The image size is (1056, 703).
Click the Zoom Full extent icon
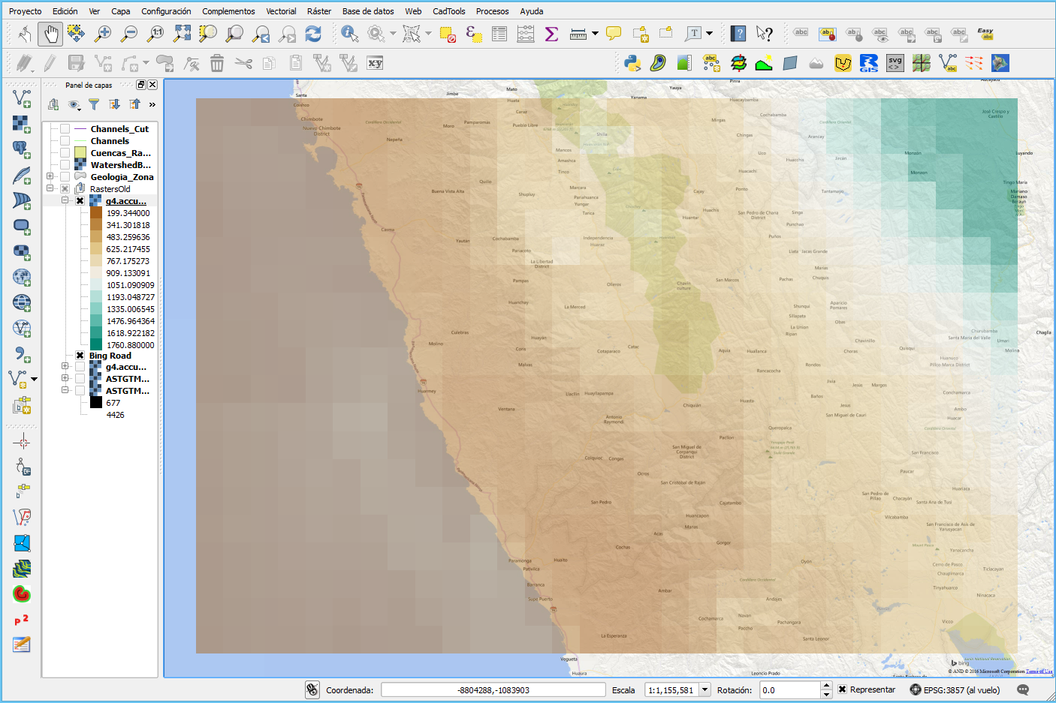[x=182, y=34]
